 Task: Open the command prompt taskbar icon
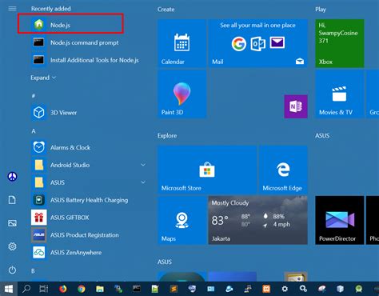click(x=137, y=289)
